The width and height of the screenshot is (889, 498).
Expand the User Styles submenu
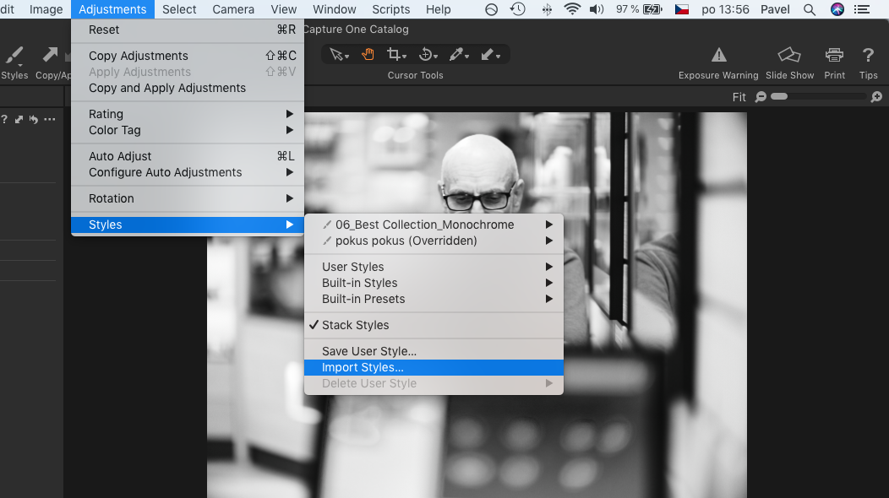click(x=352, y=267)
